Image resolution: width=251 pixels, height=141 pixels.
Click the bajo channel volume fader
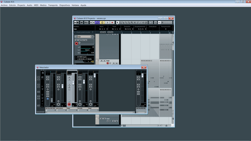coord(73,83)
